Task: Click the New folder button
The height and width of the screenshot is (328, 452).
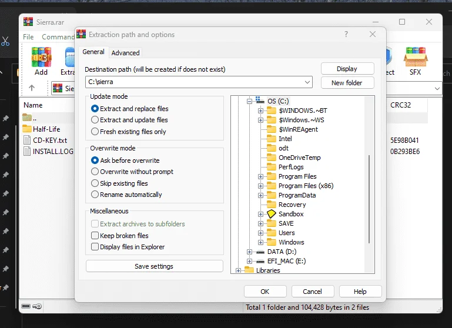Action: (347, 83)
